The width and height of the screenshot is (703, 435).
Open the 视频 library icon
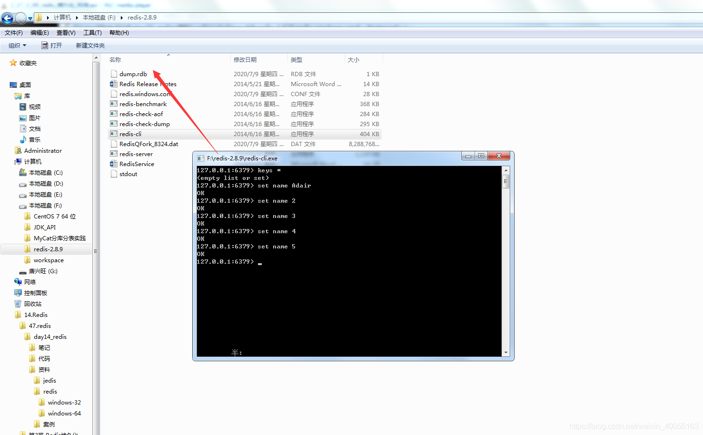tap(23, 107)
